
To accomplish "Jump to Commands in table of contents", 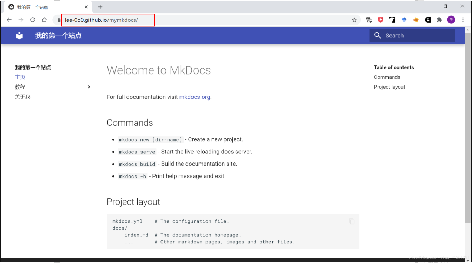I will point(387,77).
